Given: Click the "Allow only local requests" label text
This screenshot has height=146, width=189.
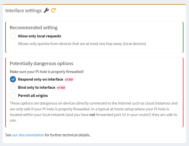Looking at the screenshot, I should (x=39, y=36).
